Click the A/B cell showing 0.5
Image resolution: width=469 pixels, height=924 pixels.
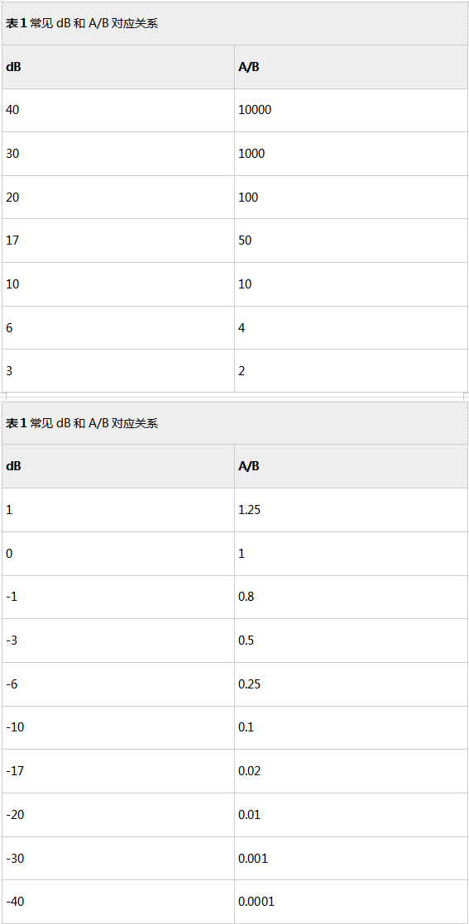(x=351, y=641)
